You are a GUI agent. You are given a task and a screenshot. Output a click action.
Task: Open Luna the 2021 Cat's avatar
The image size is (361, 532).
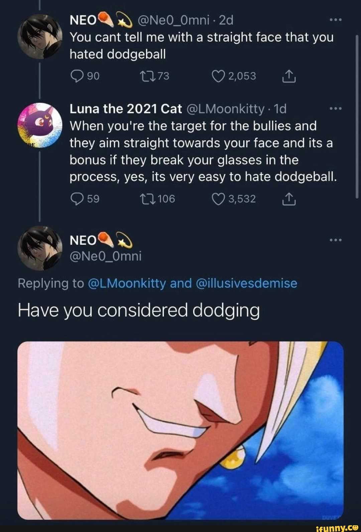pos(40,125)
